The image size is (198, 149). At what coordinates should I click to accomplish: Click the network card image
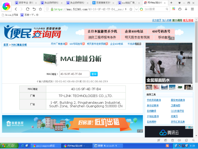(51, 59)
